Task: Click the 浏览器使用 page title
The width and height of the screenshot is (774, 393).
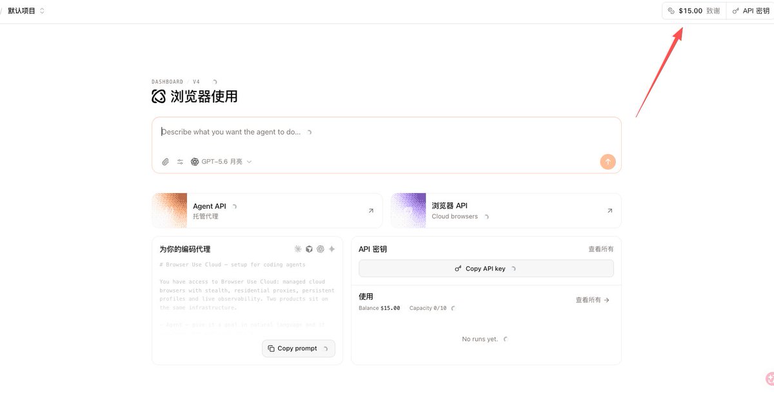Action: (x=204, y=97)
